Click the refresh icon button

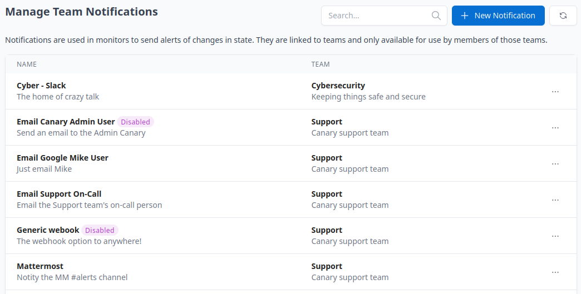click(x=563, y=16)
